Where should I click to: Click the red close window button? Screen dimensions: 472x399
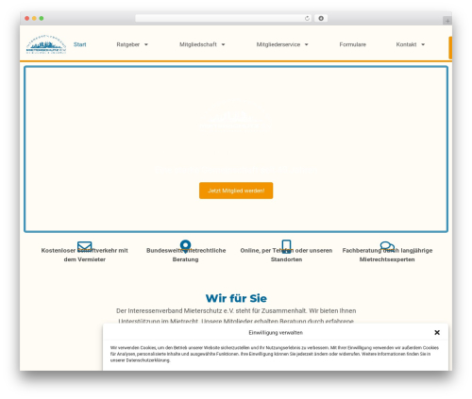27,18
